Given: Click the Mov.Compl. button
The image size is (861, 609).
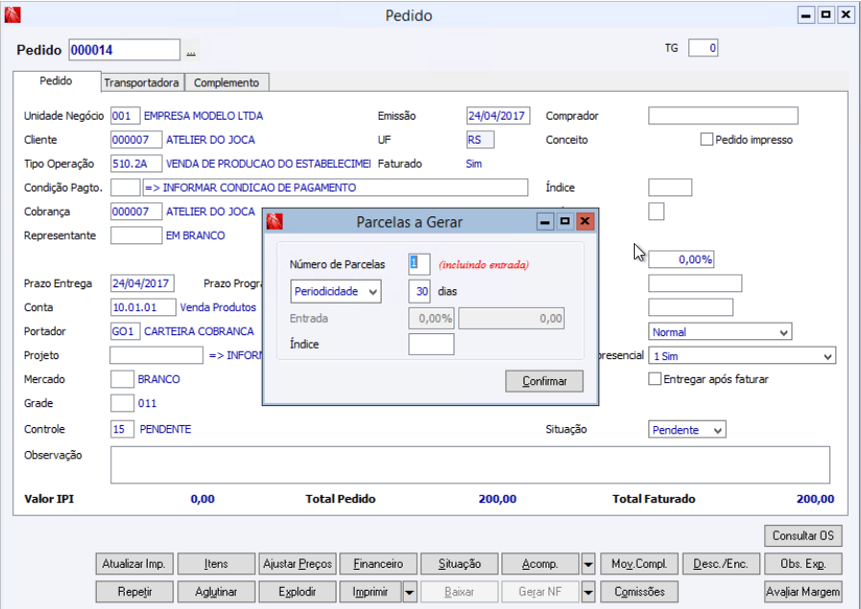Looking at the screenshot, I should point(640,563).
